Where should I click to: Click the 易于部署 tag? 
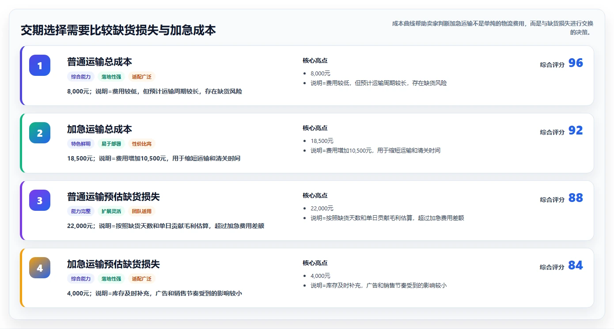111,144
